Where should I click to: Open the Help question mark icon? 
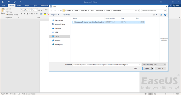pyautogui.click(x=165, y=15)
